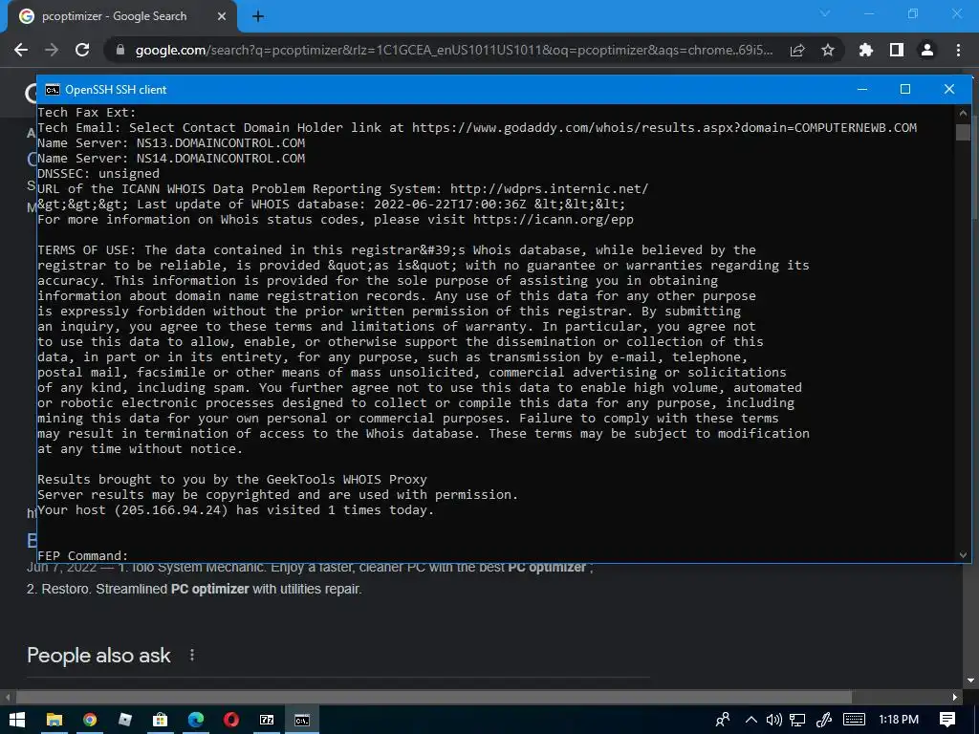Show hidden system tray icons
Viewport: 979px width, 734px height.
coord(751,720)
